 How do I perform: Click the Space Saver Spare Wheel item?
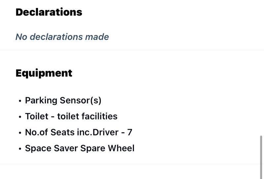pyautogui.click(x=80, y=148)
